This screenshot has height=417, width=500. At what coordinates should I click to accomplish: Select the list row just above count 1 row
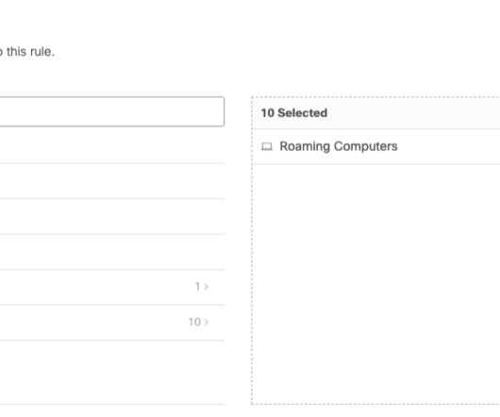(112, 252)
